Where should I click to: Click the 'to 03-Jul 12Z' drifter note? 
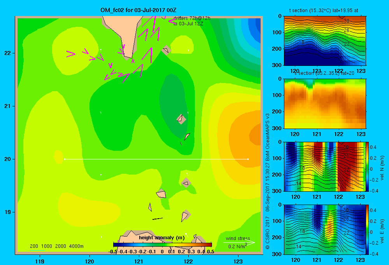tap(188, 24)
